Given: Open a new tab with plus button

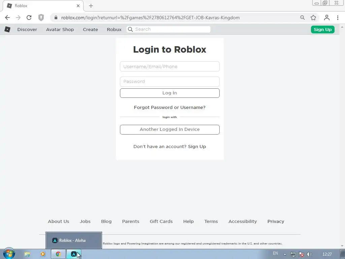Looking at the screenshot, I should tap(91, 6).
